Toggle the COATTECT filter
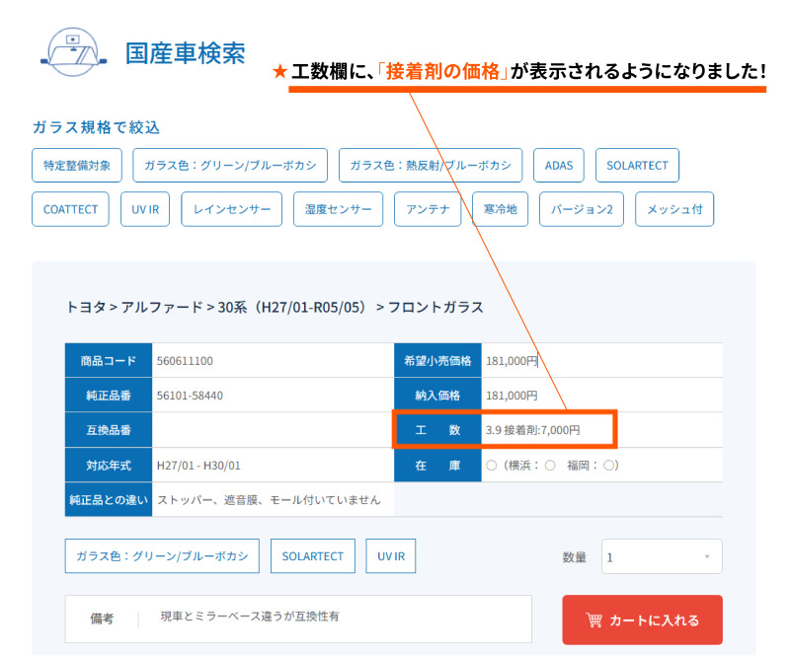 pyautogui.click(x=70, y=209)
